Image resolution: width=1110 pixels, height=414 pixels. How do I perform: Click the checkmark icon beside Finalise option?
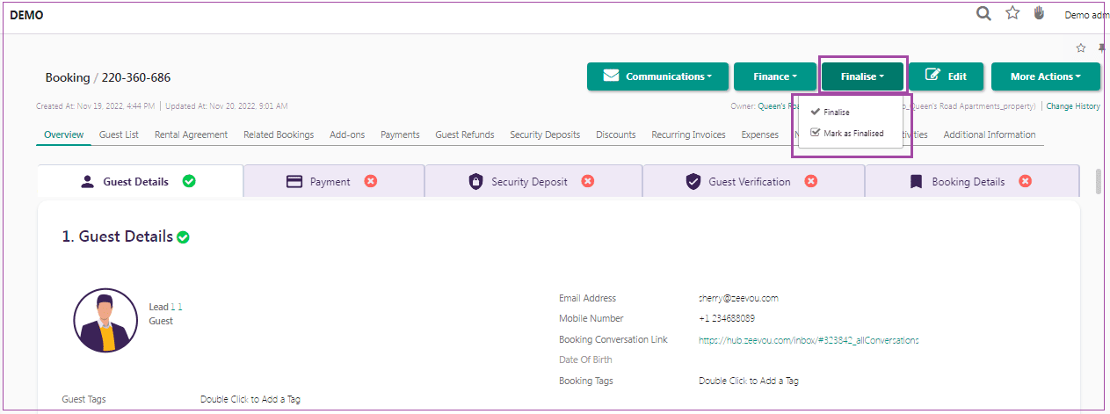(x=816, y=112)
